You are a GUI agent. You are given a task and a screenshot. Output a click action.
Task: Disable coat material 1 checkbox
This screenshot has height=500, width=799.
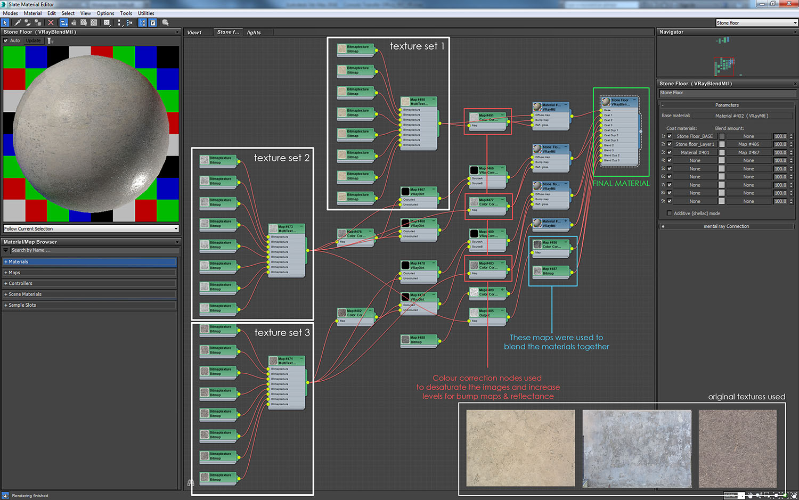tap(670, 136)
